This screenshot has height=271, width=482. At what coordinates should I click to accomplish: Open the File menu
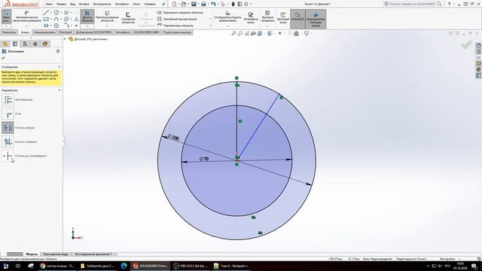(49, 4)
